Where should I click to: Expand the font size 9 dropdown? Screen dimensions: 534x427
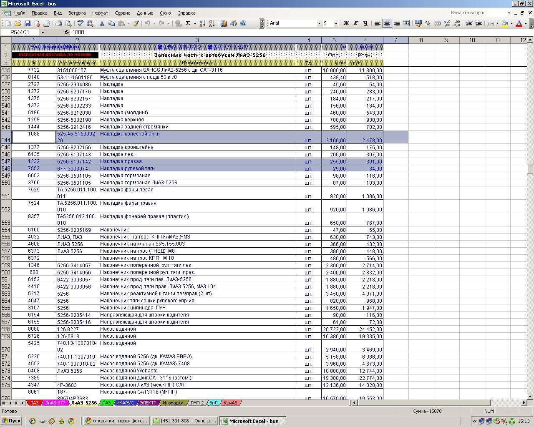[x=337, y=23]
